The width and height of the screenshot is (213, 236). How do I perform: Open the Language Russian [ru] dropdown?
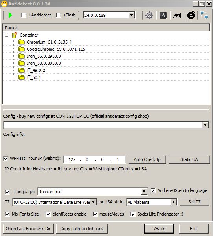tap(144, 192)
